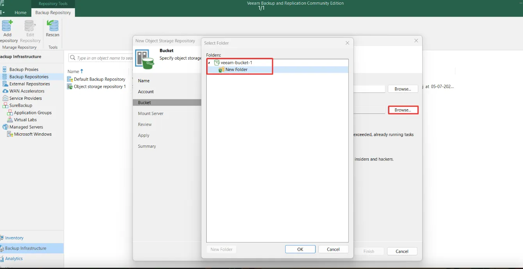
Task: Click the highlighted folder Browse button
Action: tap(403, 110)
